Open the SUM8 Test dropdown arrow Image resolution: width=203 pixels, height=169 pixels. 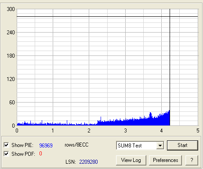(160, 146)
